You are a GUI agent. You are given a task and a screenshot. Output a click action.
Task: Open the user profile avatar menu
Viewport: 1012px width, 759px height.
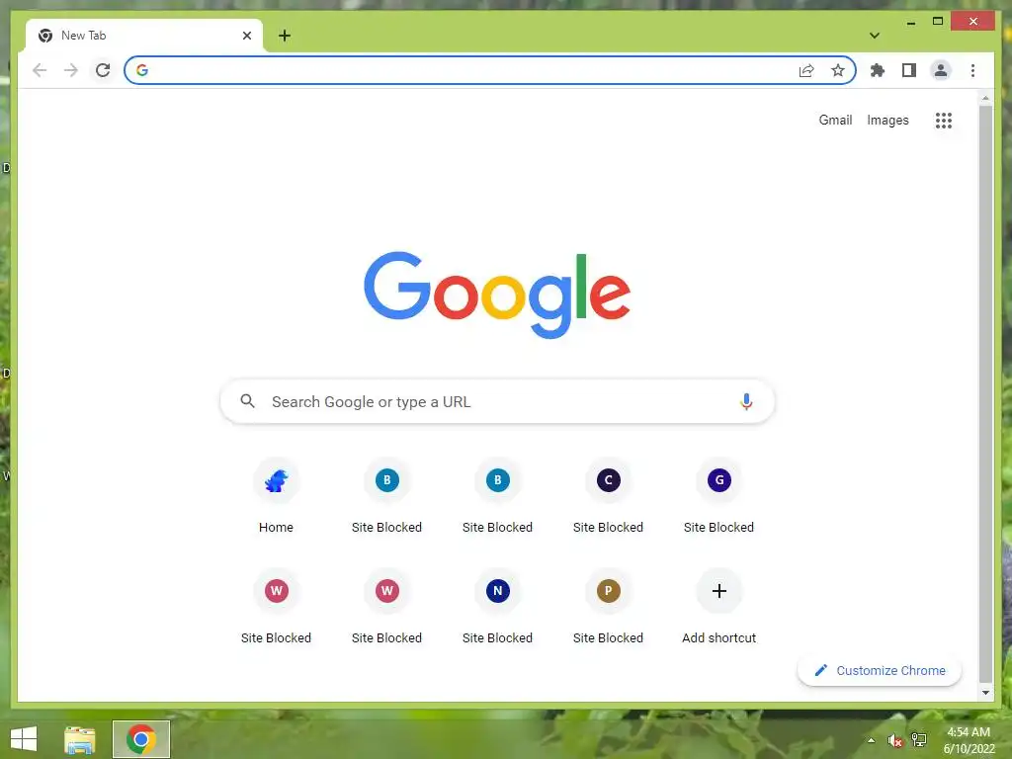941,70
